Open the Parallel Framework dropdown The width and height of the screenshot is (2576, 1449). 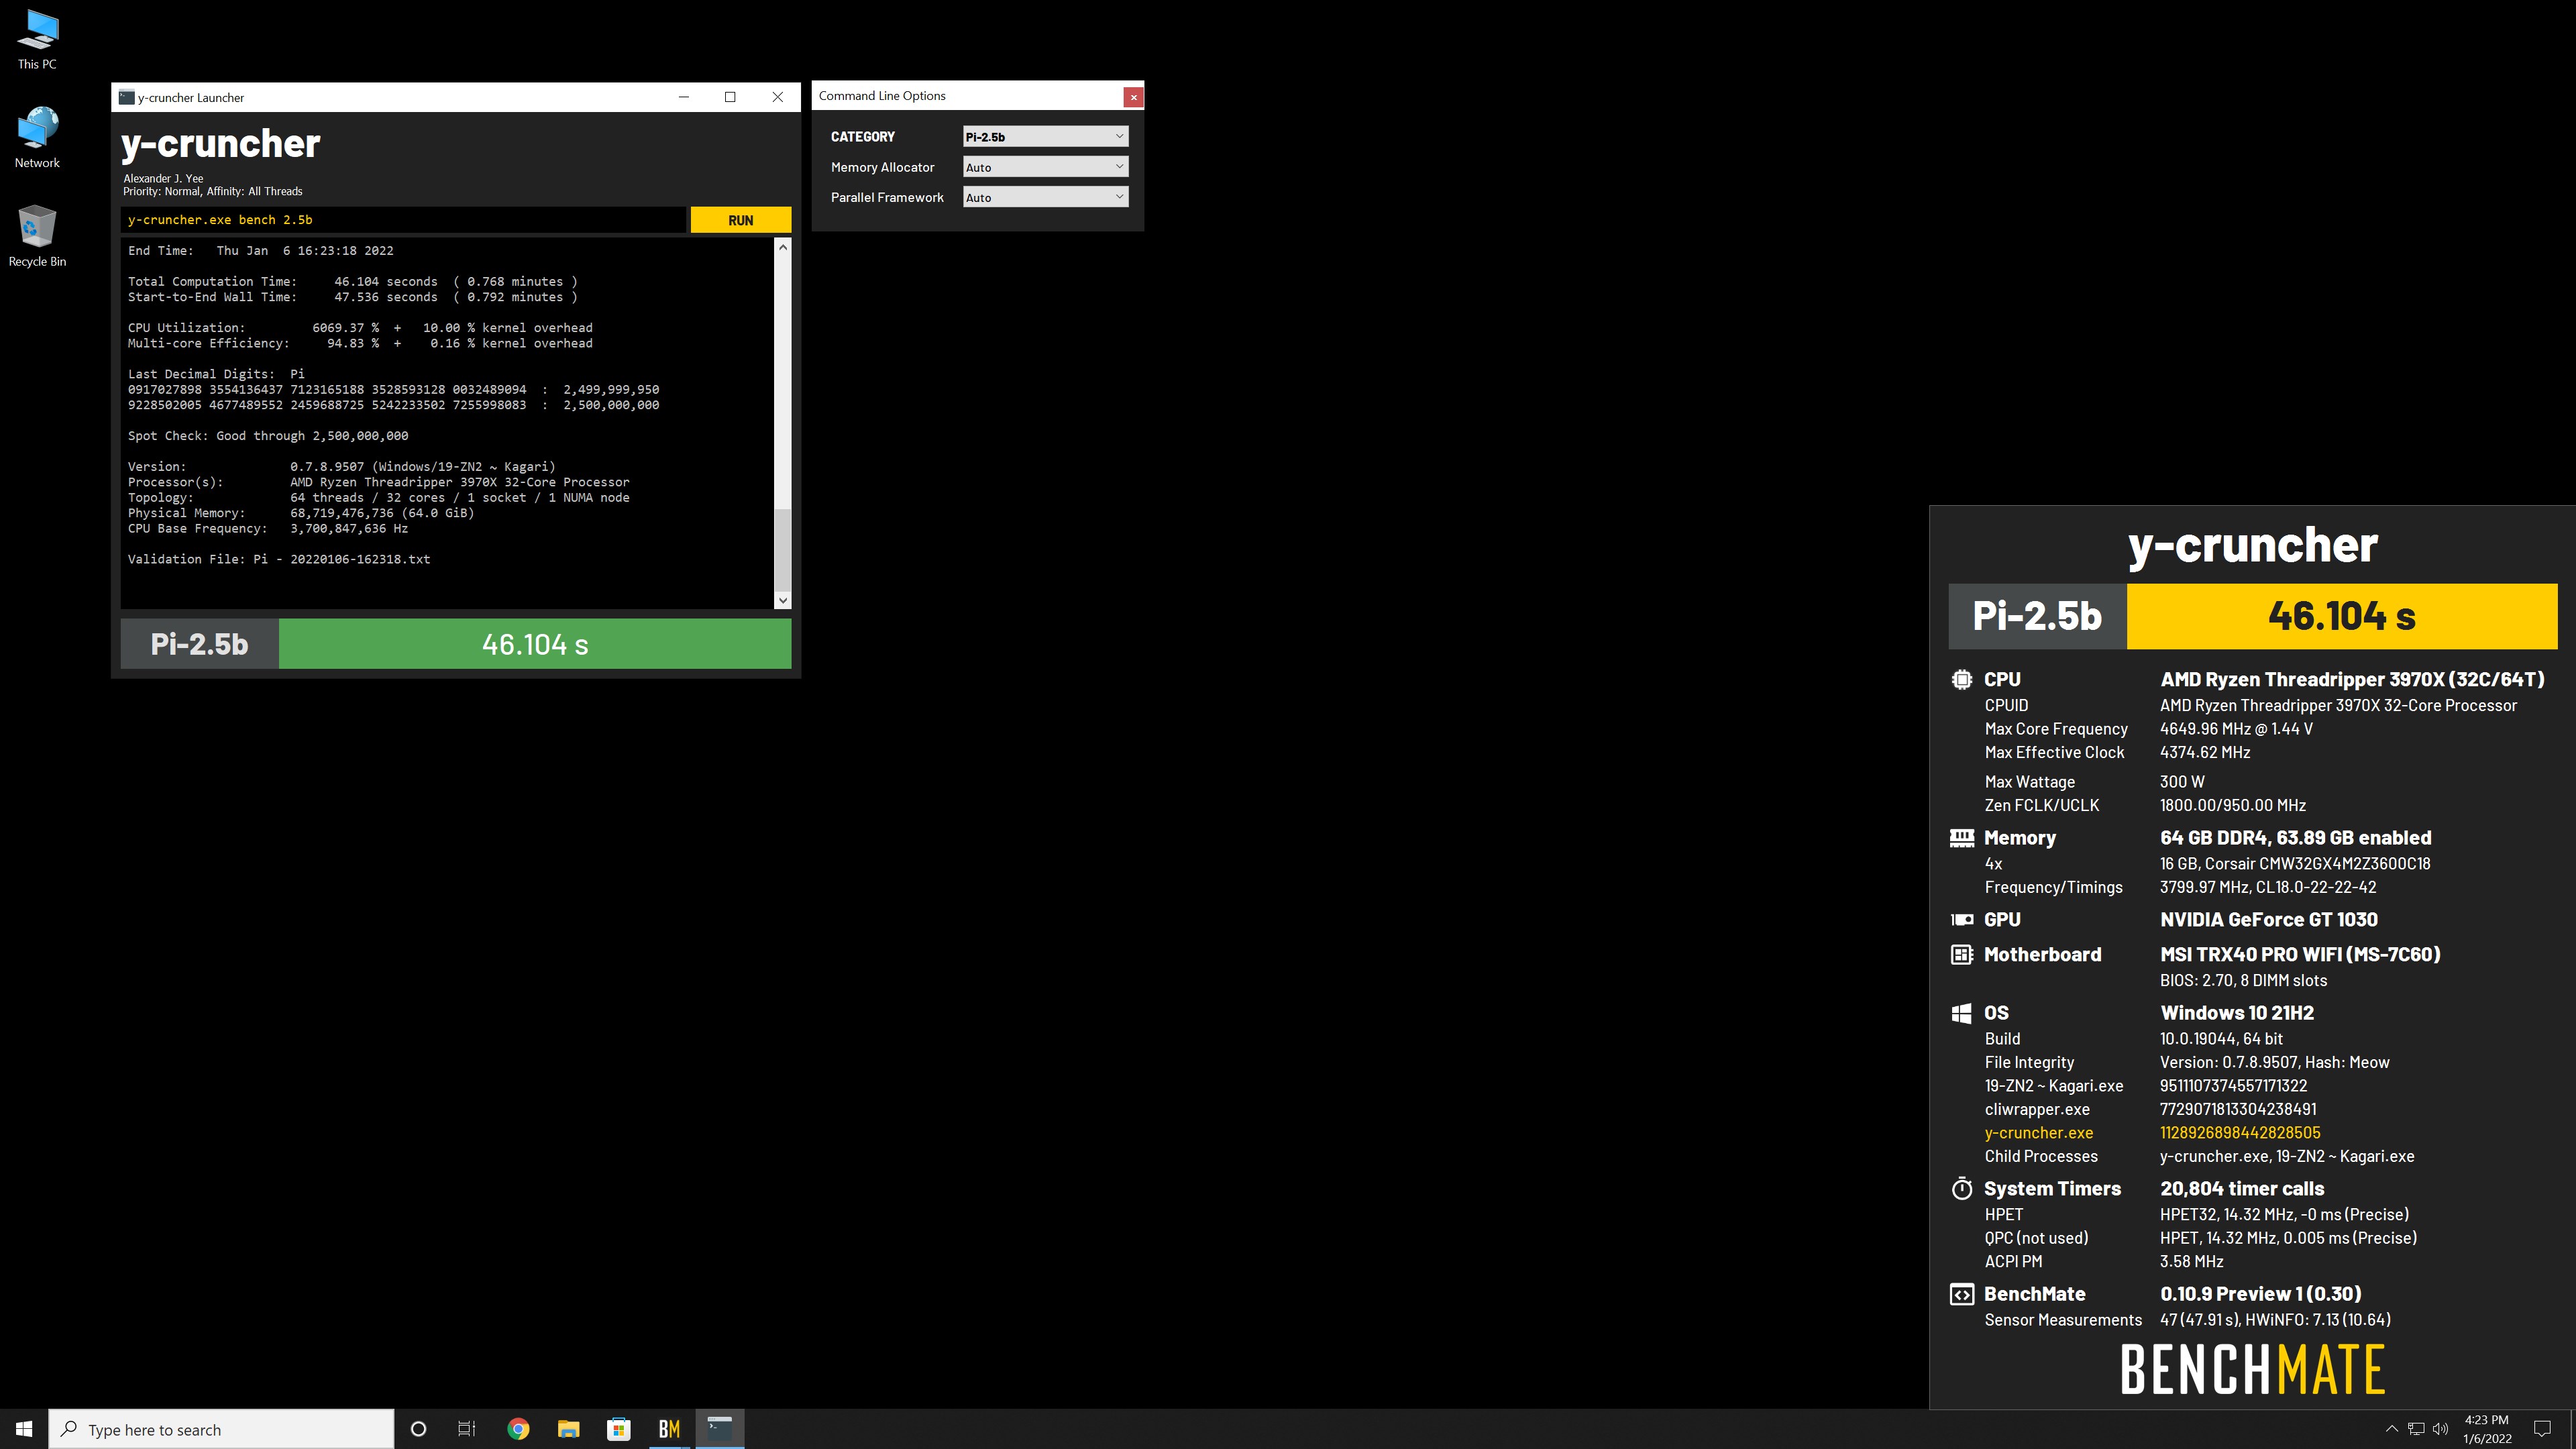[x=1045, y=198]
